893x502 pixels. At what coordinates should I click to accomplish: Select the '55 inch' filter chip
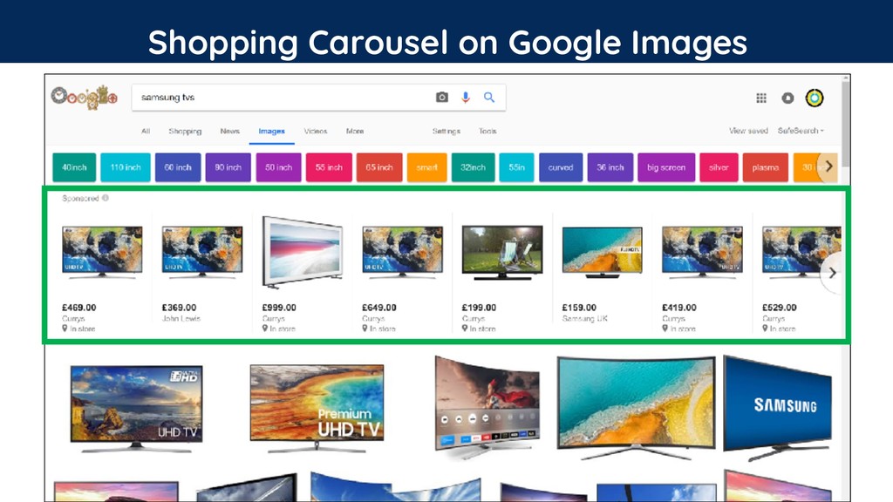[329, 167]
